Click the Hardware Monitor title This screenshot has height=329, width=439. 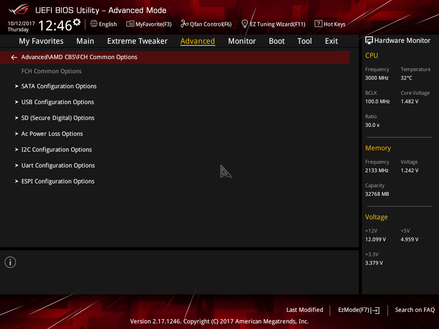pos(402,41)
